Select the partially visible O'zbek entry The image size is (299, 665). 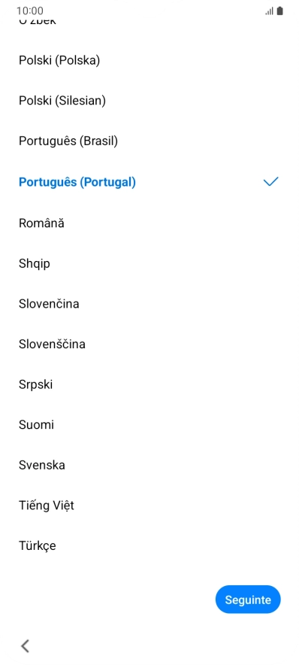pyautogui.click(x=38, y=21)
